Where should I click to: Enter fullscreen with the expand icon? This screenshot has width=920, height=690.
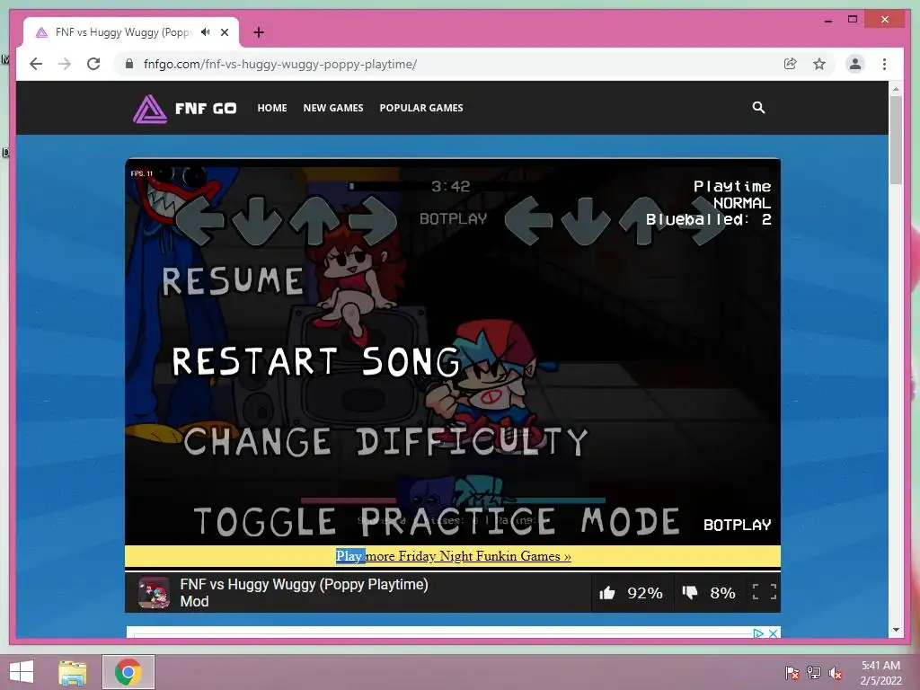[x=765, y=592]
